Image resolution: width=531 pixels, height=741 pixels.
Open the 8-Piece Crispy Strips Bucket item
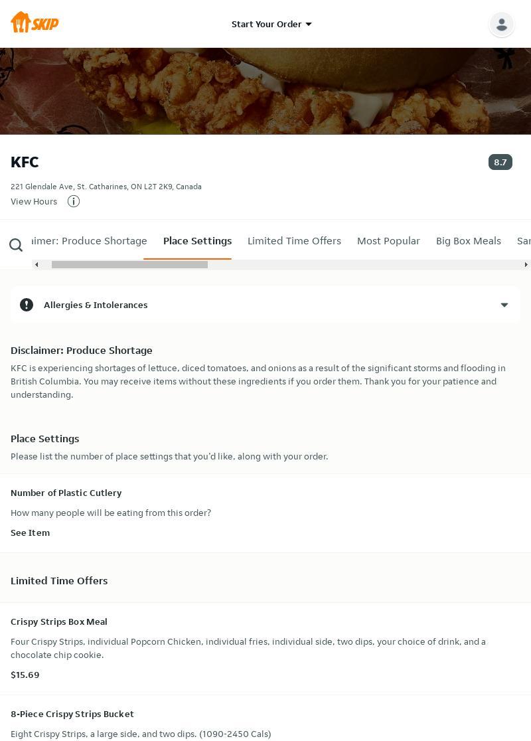(72, 714)
